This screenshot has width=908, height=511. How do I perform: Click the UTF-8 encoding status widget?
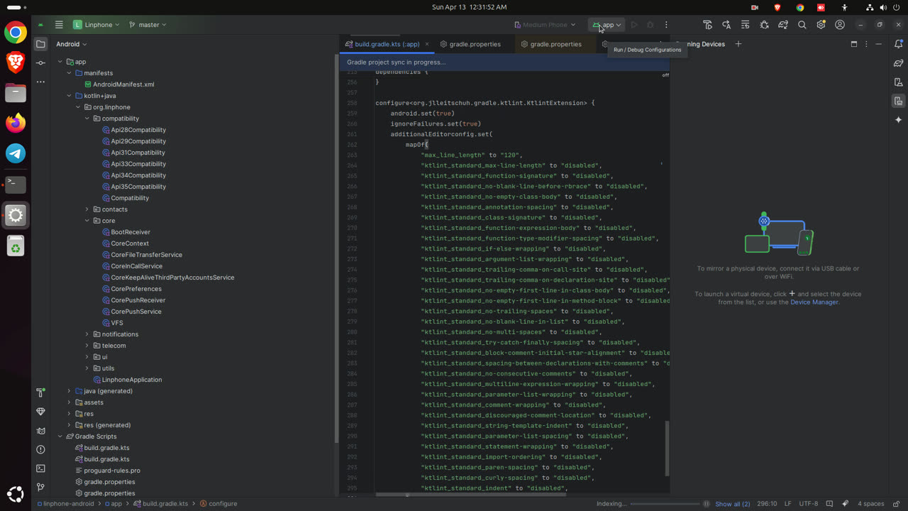coord(809,504)
